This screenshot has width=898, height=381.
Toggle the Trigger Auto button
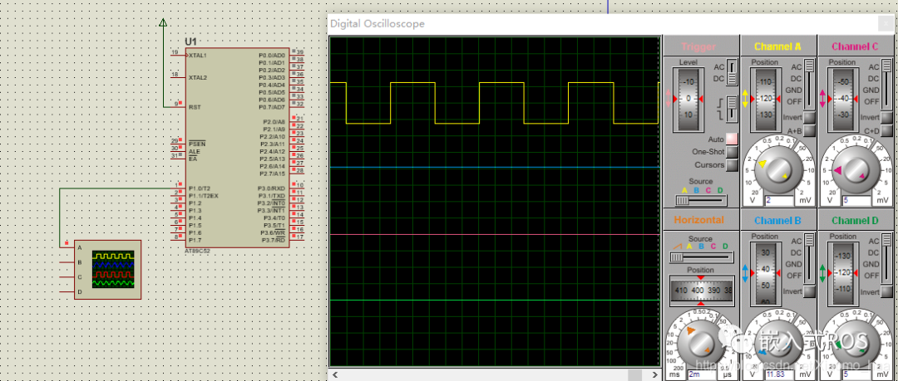pyautogui.click(x=732, y=139)
